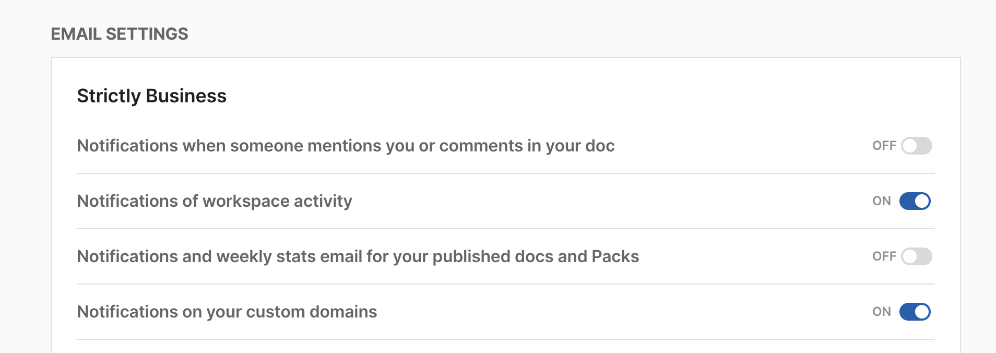Click the OFF label beside mentions notifications
Screen dimensions: 996x353
pos(884,146)
